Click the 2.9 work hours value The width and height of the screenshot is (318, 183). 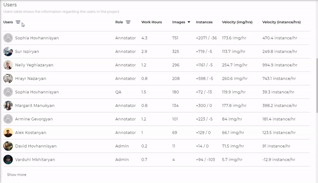(144, 52)
